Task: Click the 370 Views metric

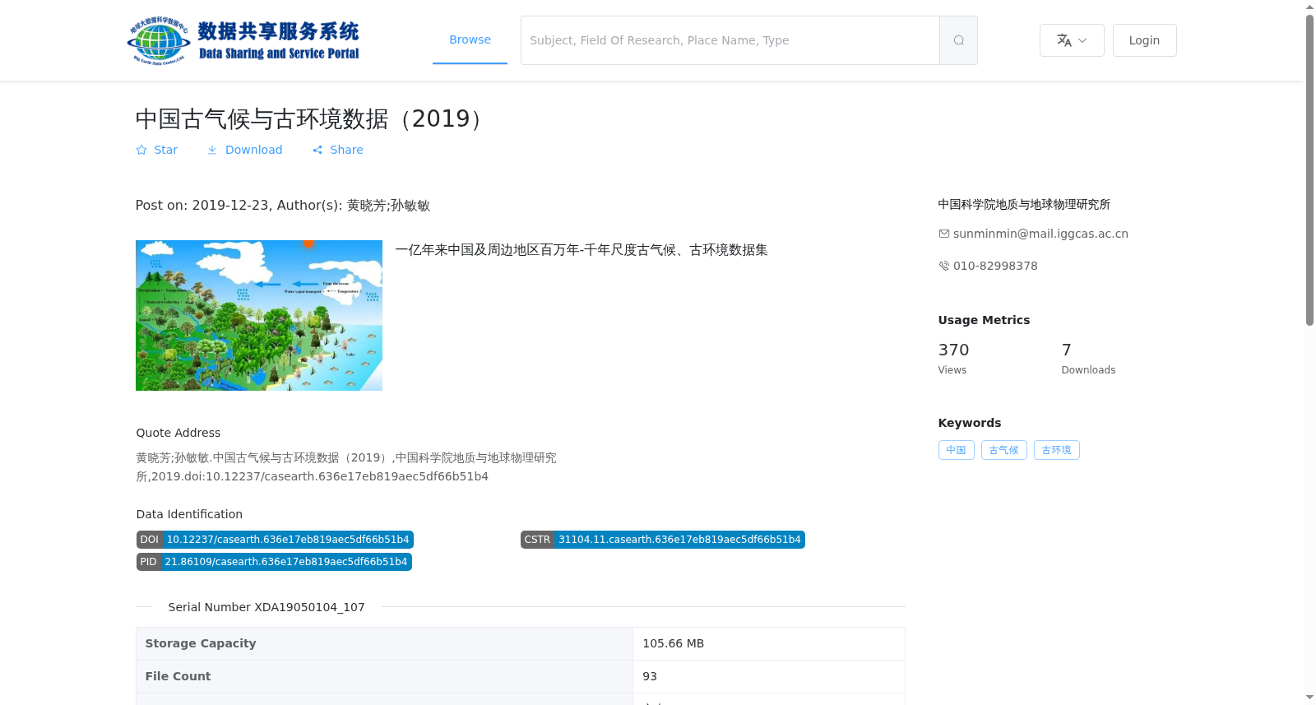Action: point(954,359)
